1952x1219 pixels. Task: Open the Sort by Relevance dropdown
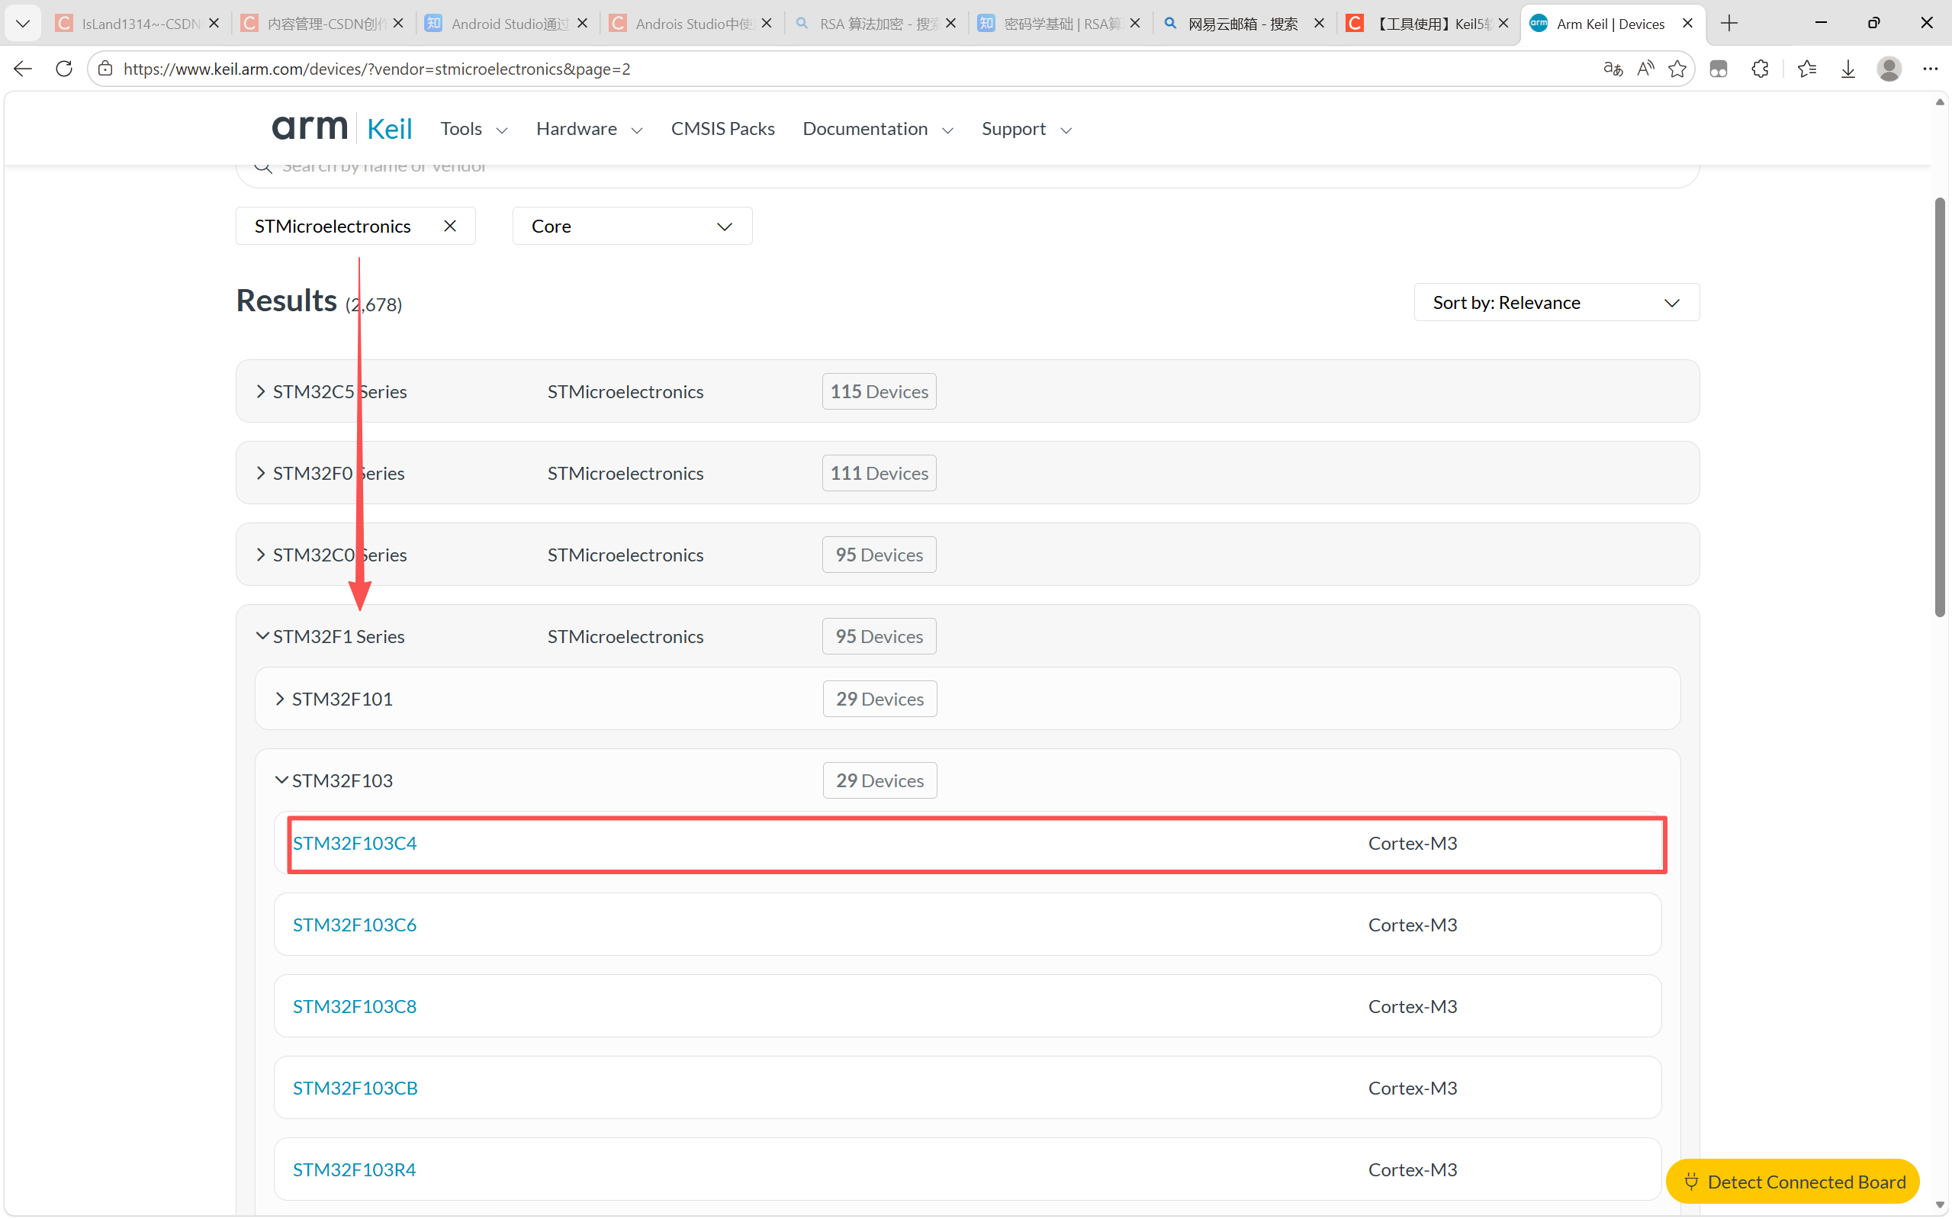click(x=1556, y=302)
